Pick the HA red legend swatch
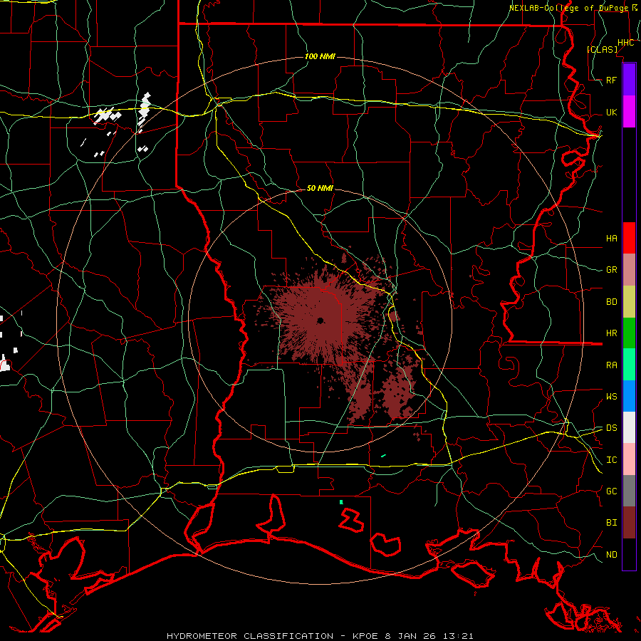The width and height of the screenshot is (641, 641). 629,238
